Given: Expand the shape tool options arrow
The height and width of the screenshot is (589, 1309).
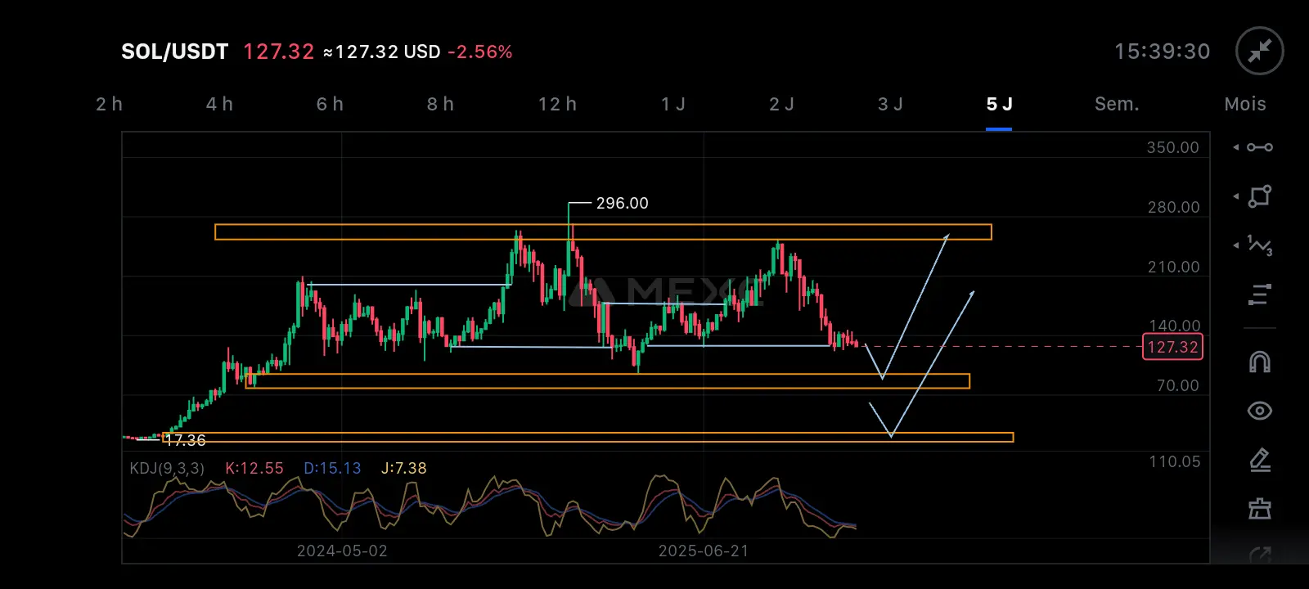Looking at the screenshot, I should 1236,196.
